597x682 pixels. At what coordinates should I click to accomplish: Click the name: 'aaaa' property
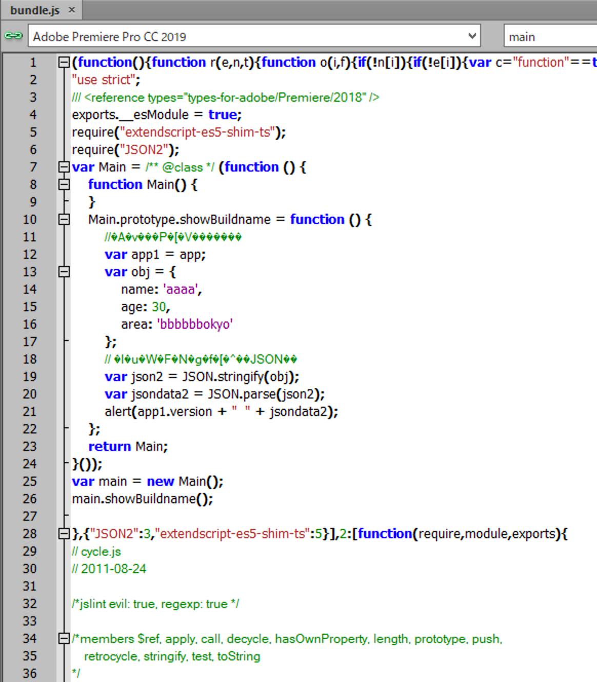tap(162, 290)
